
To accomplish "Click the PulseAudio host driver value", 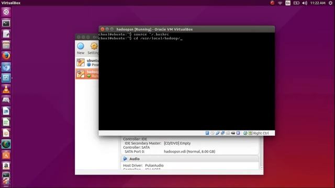I will pos(154,166).
